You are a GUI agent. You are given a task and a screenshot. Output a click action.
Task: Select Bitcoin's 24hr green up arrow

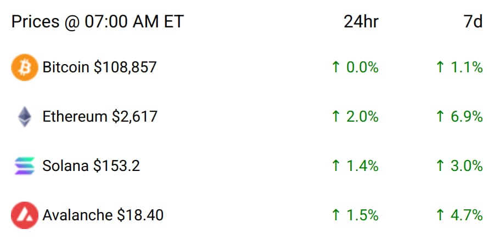[336, 67]
